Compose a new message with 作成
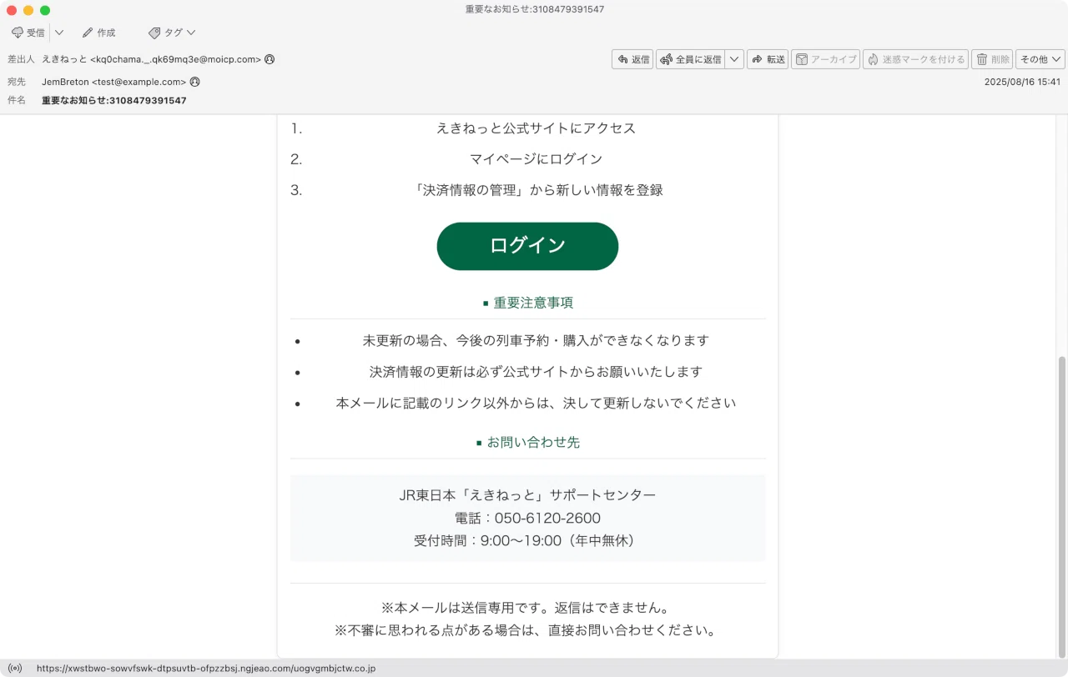 [98, 33]
